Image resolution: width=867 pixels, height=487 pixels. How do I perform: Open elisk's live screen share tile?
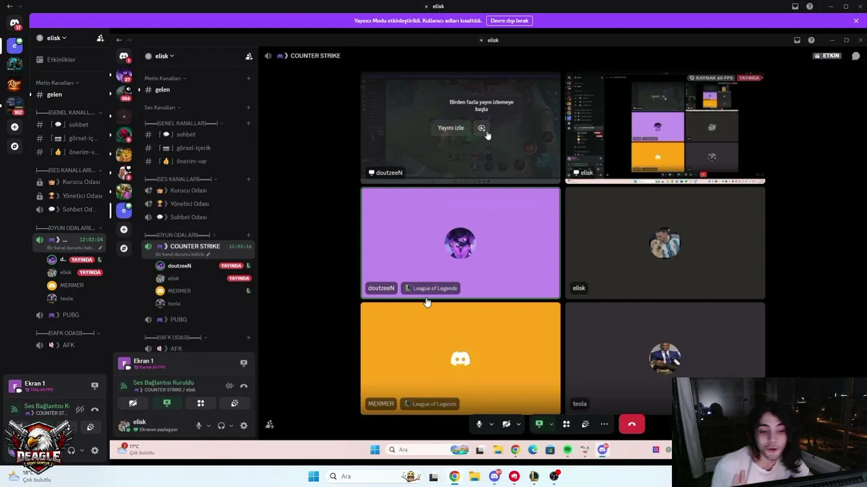point(665,128)
